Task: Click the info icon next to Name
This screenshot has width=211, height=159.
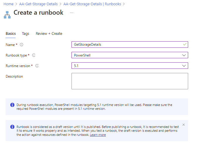Action: [21, 45]
